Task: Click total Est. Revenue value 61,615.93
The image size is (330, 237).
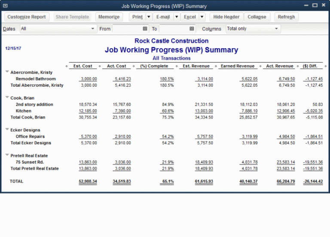Action: coord(204,181)
